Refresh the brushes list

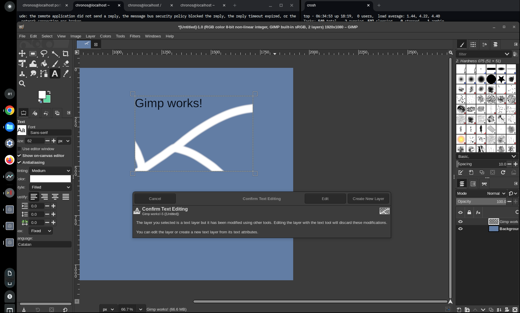[x=503, y=173]
